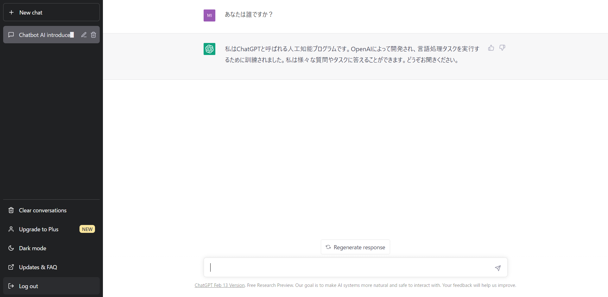Open the ChatGPT Feb 13 Version link
This screenshot has height=297, width=608.
point(219,285)
